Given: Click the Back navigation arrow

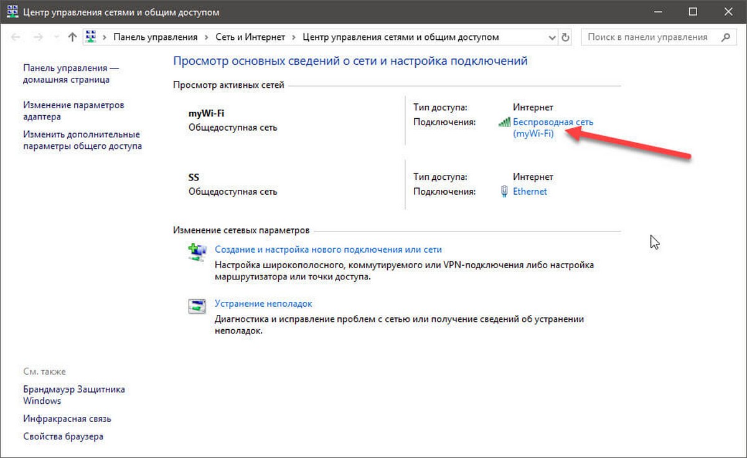Looking at the screenshot, I should tap(16, 37).
